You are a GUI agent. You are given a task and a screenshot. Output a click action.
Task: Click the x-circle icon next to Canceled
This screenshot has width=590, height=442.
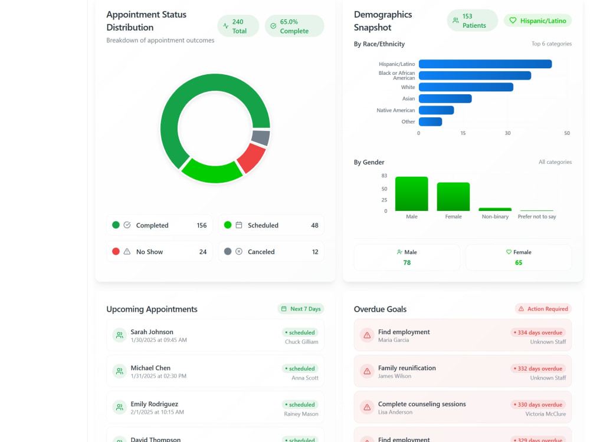(239, 252)
